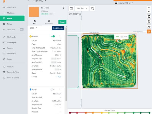The width and height of the screenshot is (152, 114).
Task: Open File Transfer page
Action: pyautogui.click(x=12, y=37)
